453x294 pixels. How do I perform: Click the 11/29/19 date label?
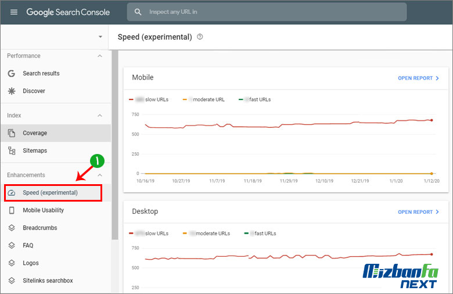coord(289,181)
